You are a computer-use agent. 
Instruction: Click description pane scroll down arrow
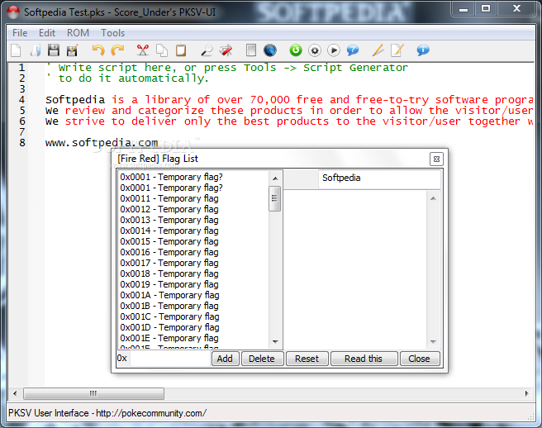433,341
